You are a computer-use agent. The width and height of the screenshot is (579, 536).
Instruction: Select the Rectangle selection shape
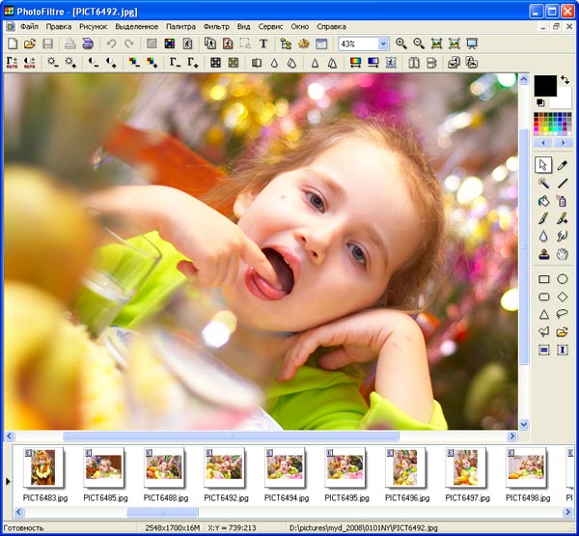pos(543,279)
